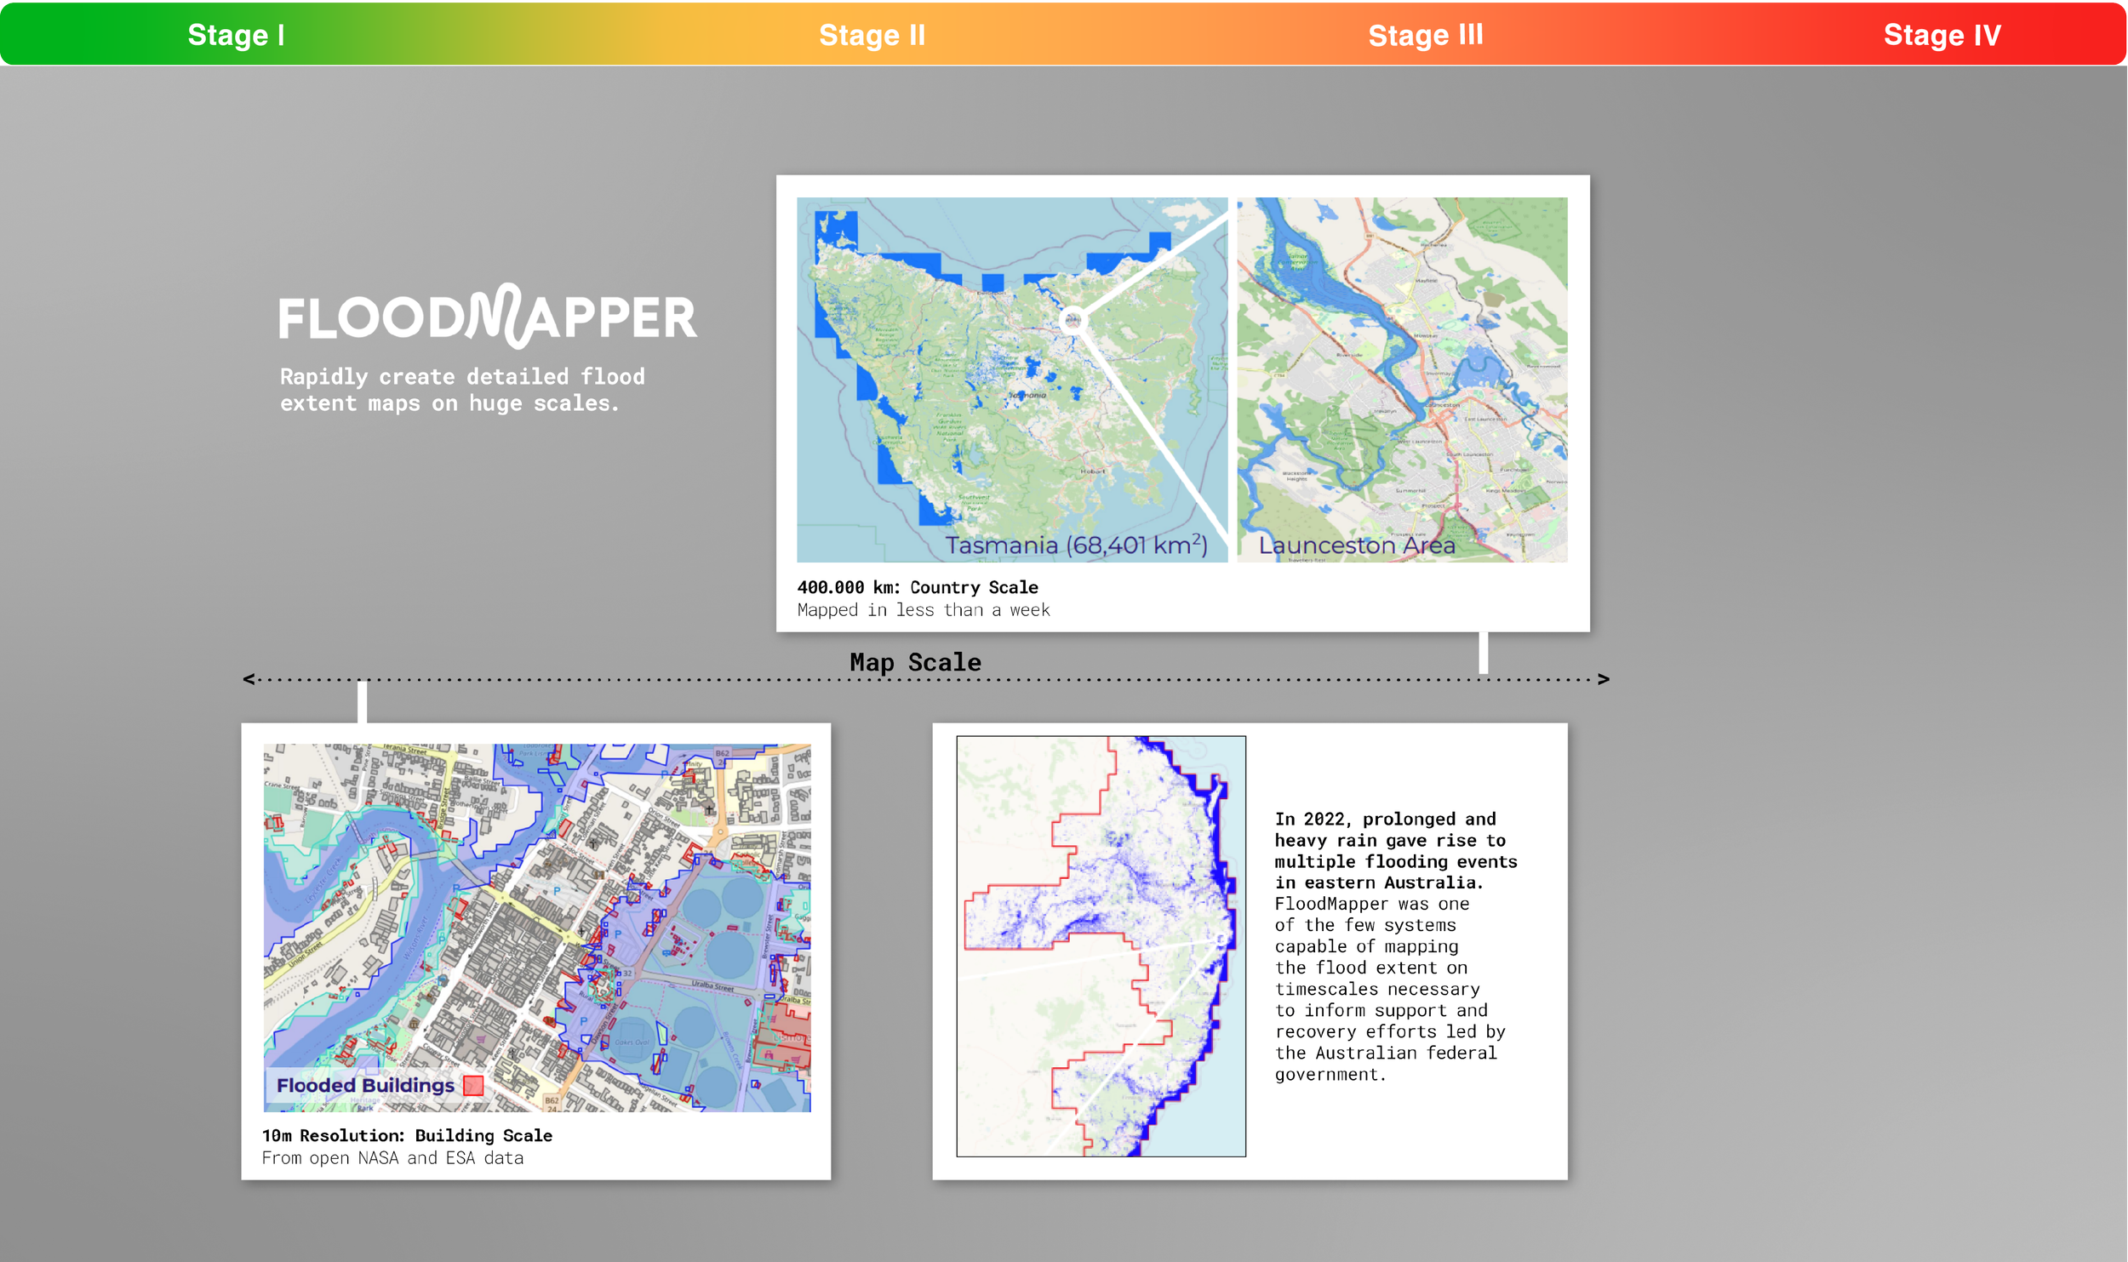Click 'FloodMapper was one' sentence line
Screen dimensions: 2128x1262
pos(1372,904)
